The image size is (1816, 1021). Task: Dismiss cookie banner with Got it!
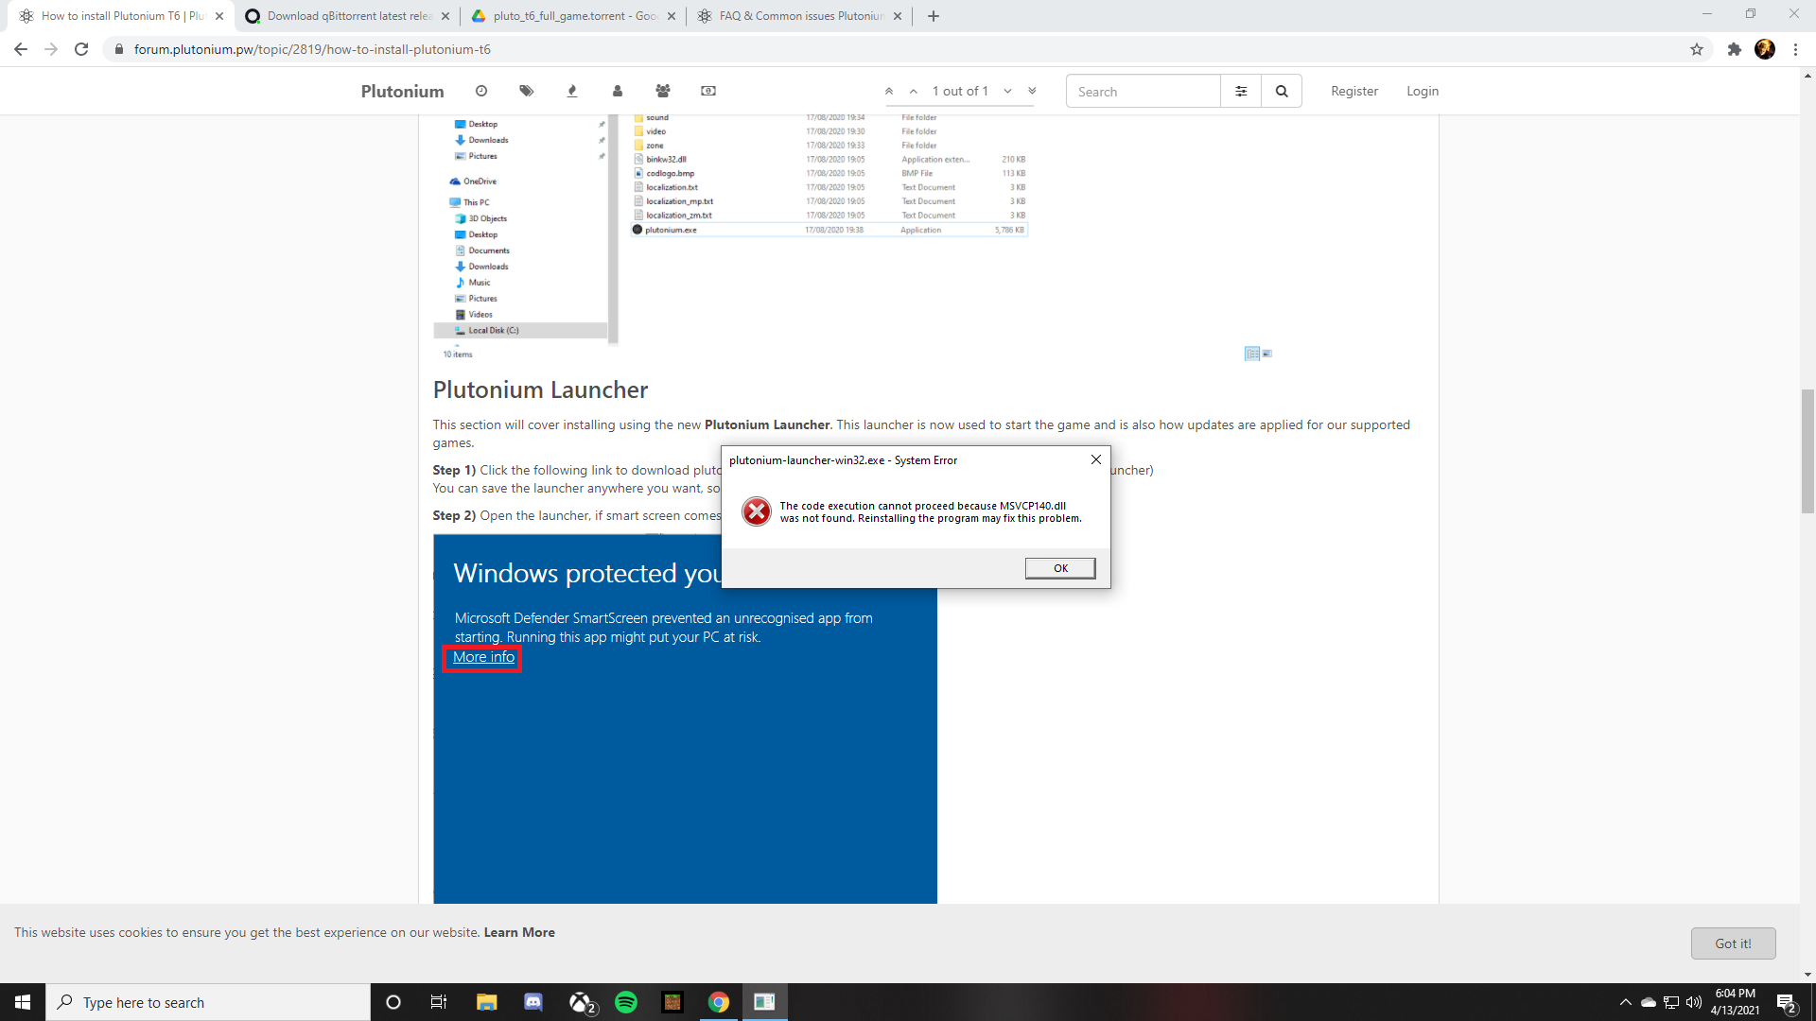tap(1733, 943)
